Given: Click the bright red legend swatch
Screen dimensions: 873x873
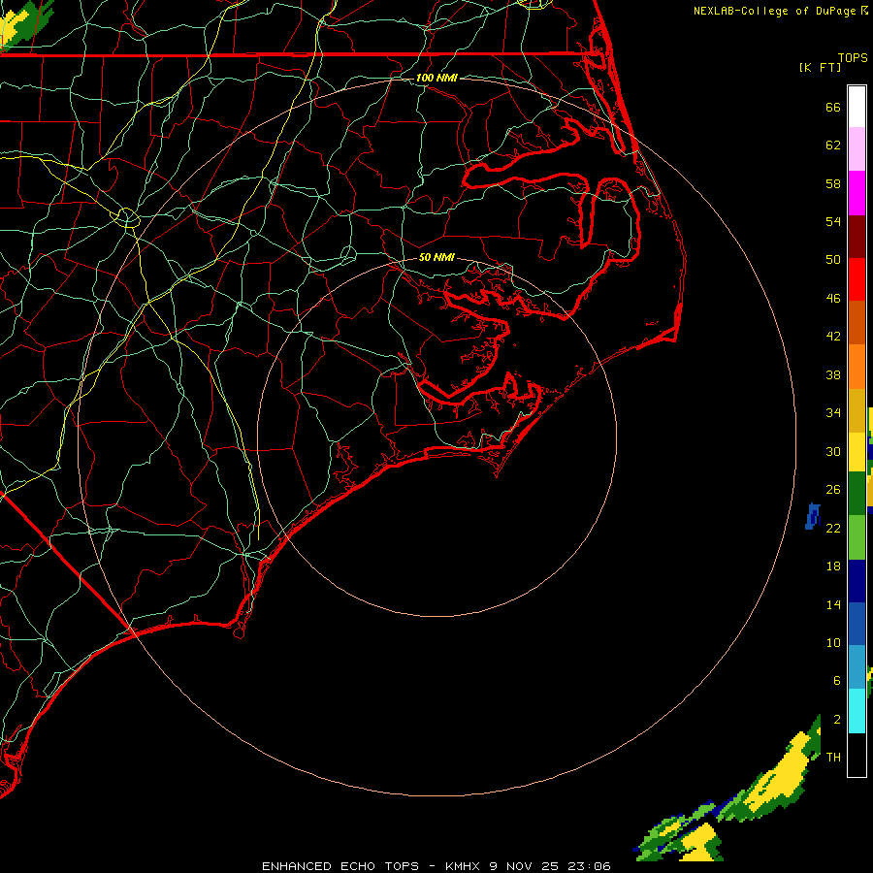Looking at the screenshot, I should pyautogui.click(x=857, y=279).
